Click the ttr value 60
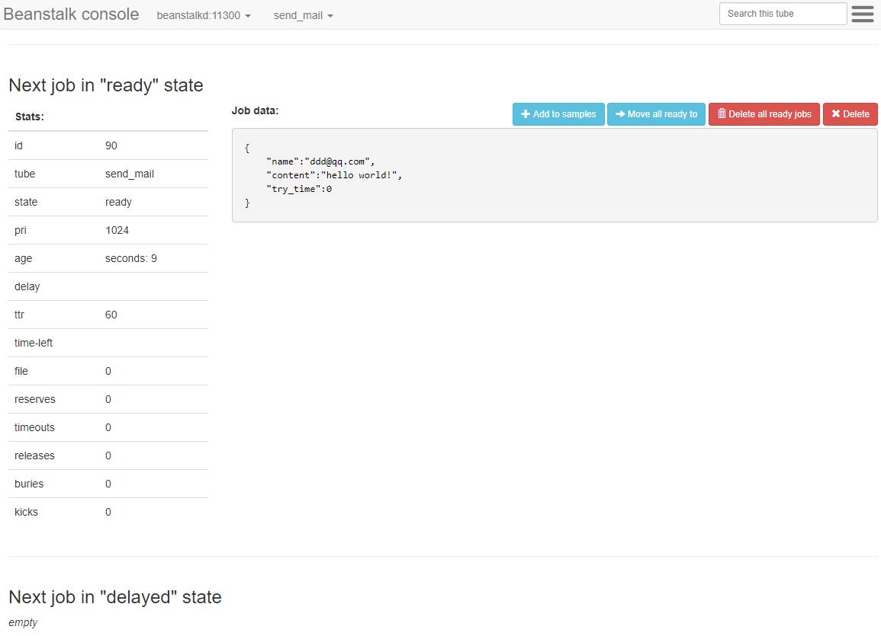The width and height of the screenshot is (881, 636). (x=111, y=315)
